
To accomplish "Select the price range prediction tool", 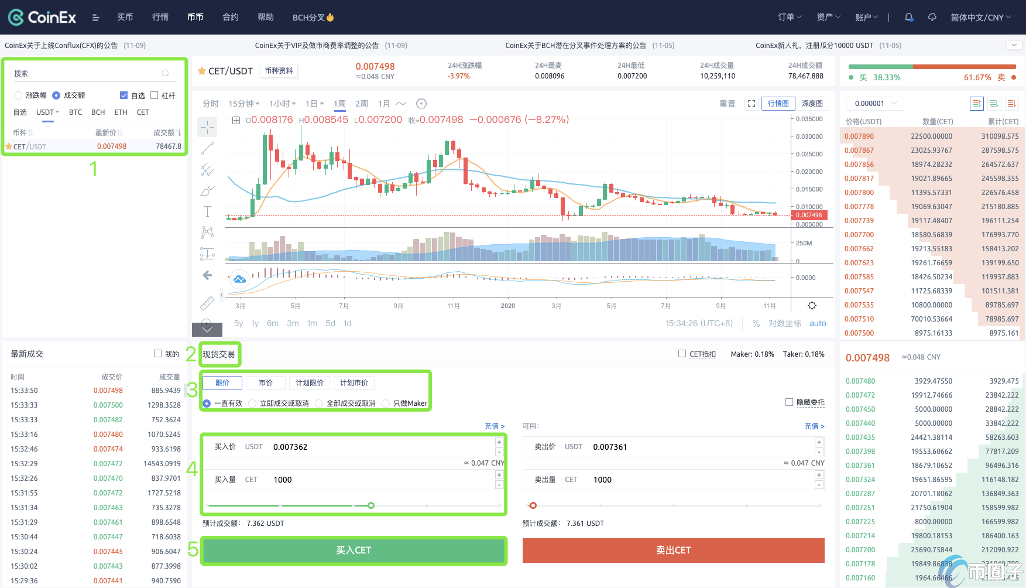I will (x=207, y=254).
